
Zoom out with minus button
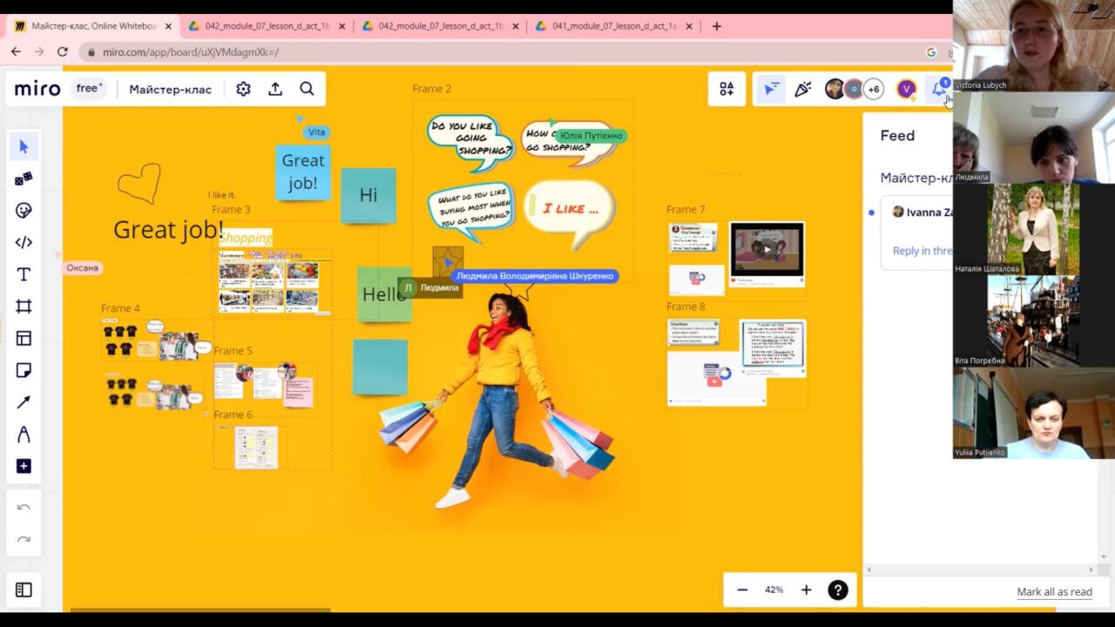[742, 590]
